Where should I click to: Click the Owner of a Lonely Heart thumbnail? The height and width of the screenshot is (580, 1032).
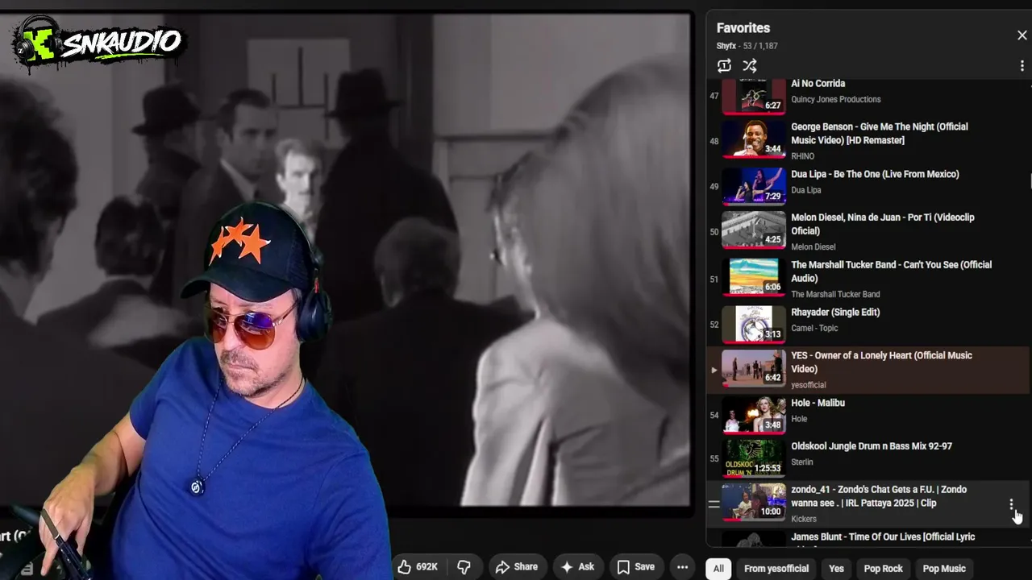(x=753, y=368)
